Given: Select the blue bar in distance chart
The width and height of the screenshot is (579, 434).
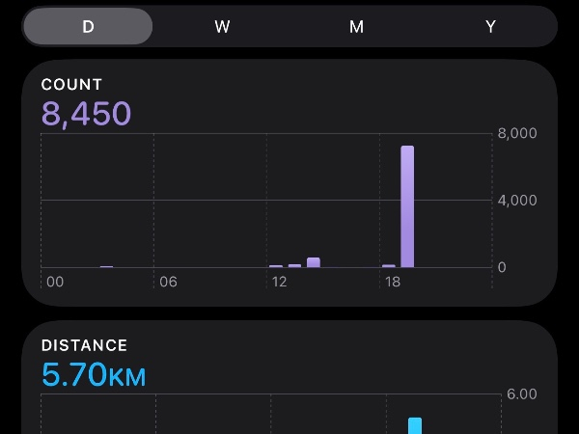Looking at the screenshot, I should tap(415, 425).
